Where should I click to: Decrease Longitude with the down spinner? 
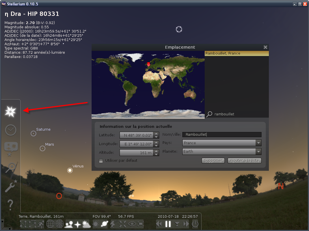[x=156, y=146]
